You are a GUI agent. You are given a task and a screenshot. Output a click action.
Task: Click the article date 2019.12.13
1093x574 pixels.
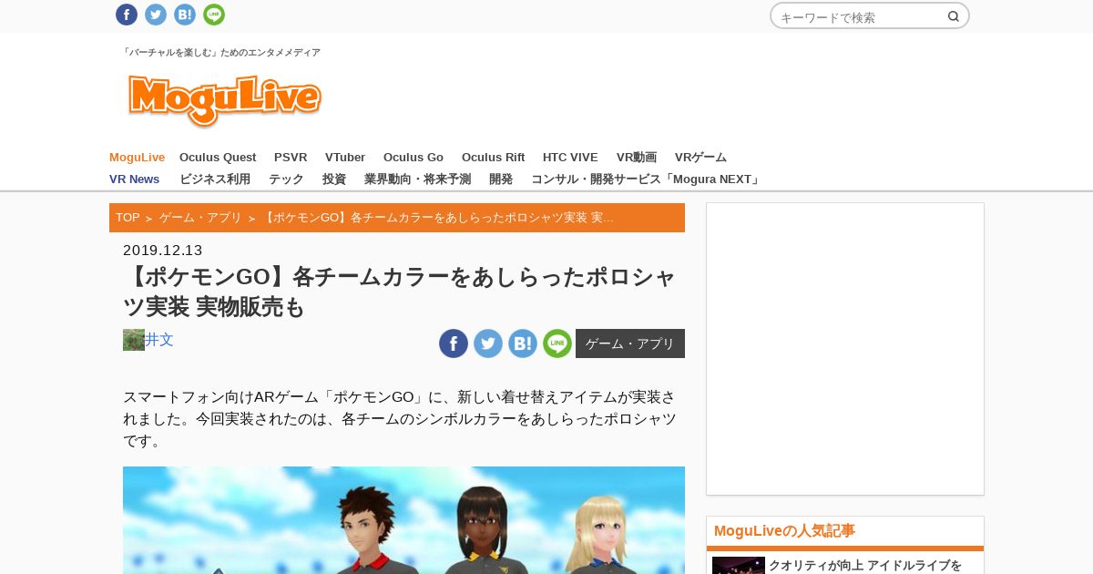(163, 251)
